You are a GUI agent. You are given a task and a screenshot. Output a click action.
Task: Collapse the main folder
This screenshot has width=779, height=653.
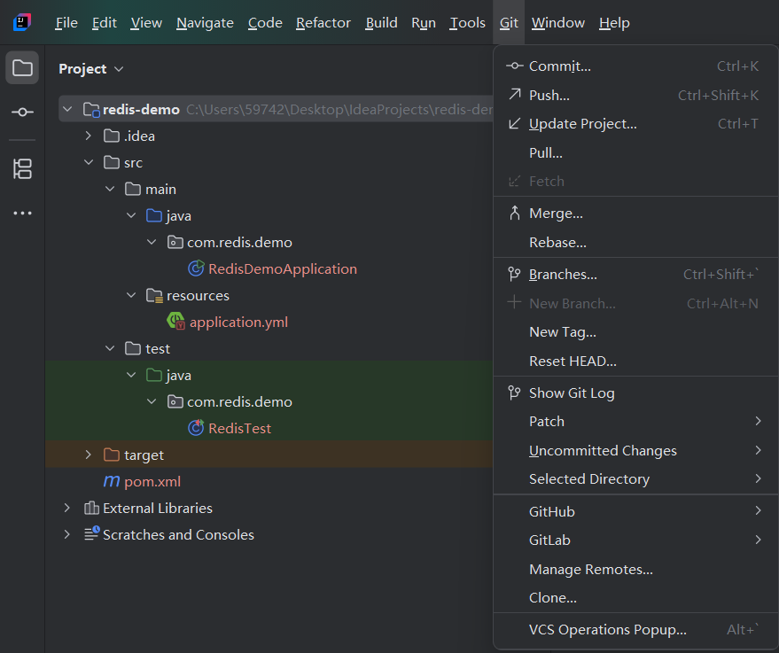[x=110, y=189]
